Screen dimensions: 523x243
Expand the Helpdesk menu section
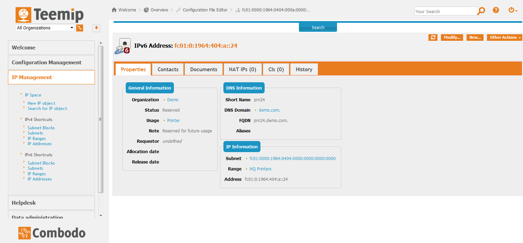coord(51,203)
